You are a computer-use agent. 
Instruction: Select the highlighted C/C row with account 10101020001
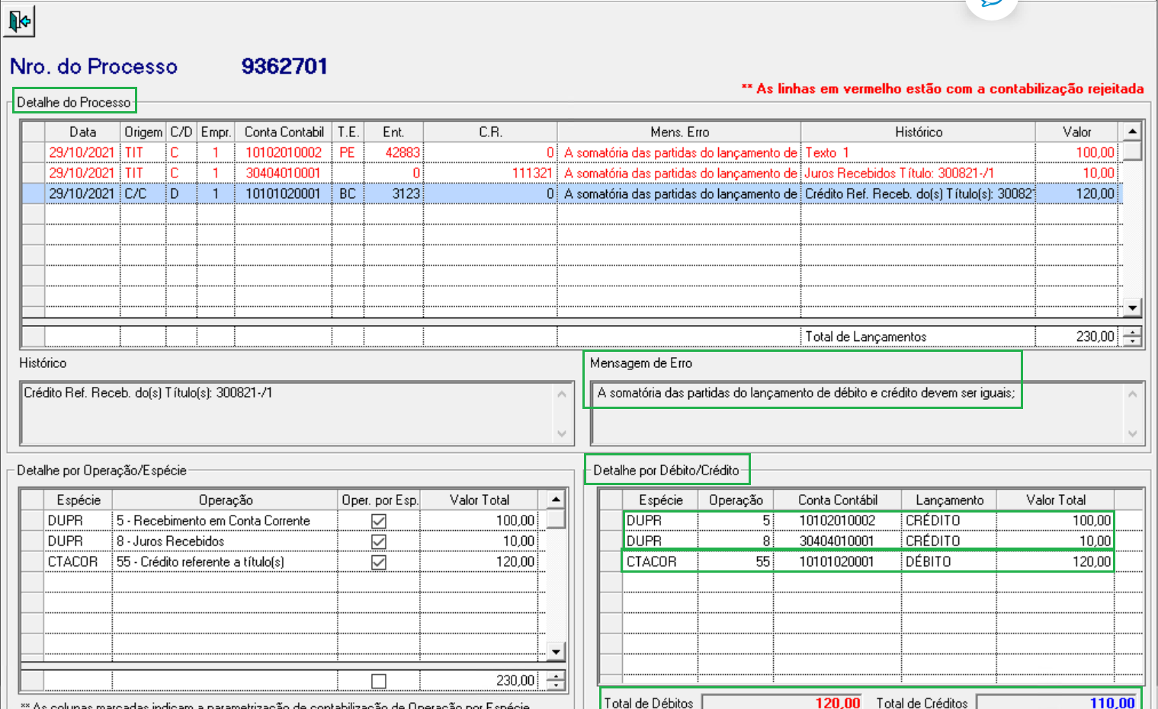point(572,193)
